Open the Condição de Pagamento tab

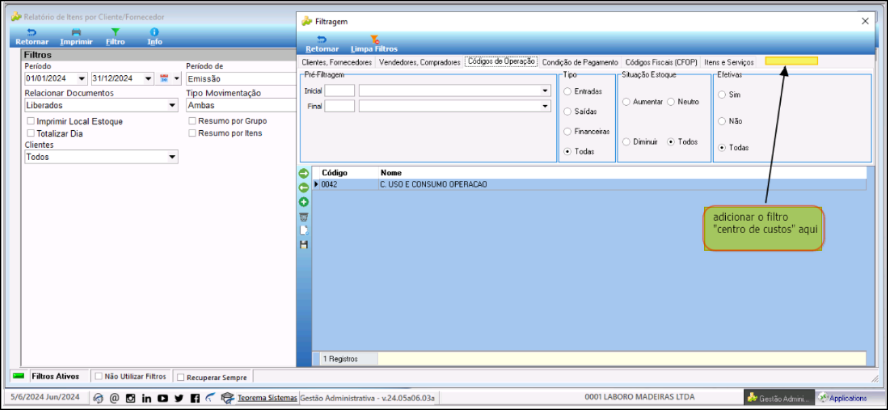coord(580,62)
